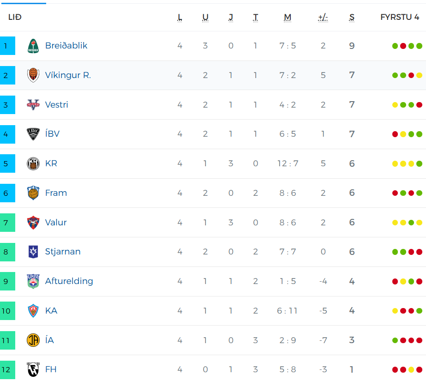This screenshot has width=426, height=381.
Task: Select the Vestri team logo
Action: pyautogui.click(x=33, y=105)
